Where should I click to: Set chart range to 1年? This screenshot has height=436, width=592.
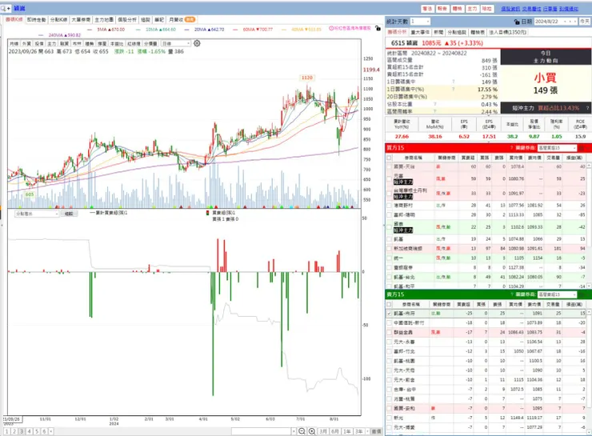[347, 431]
